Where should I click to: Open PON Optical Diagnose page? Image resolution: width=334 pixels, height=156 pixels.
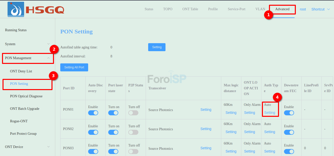click(26, 96)
